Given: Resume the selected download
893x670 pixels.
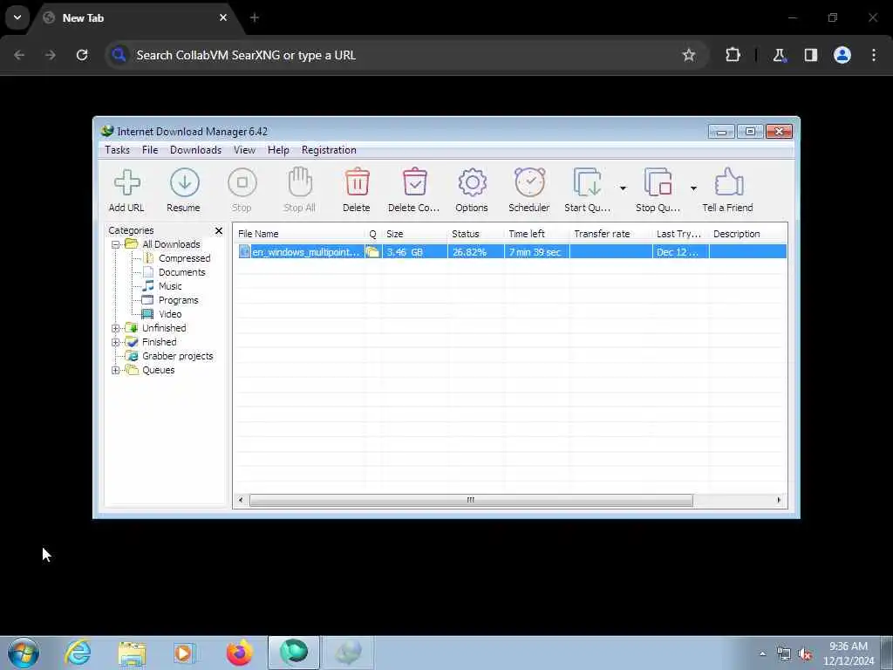Looking at the screenshot, I should (x=184, y=183).
